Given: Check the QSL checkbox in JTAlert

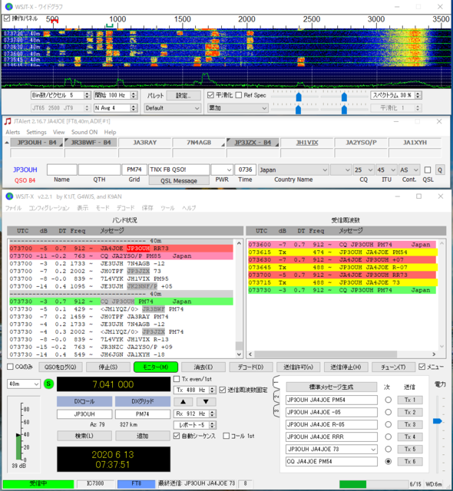Looking at the screenshot, I should coord(428,170).
